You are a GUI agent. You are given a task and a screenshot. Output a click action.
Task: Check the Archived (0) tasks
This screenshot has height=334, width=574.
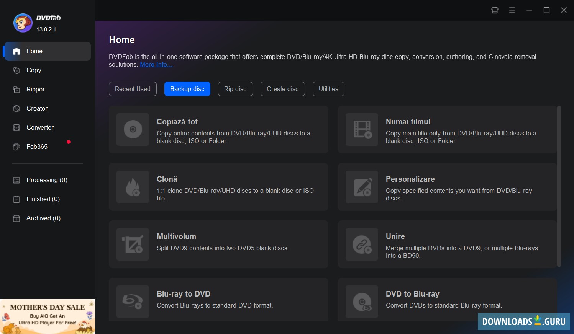coord(43,218)
